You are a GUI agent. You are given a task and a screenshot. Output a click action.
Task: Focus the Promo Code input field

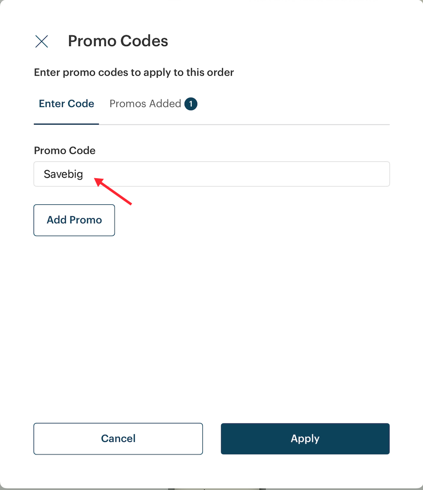[x=211, y=174]
